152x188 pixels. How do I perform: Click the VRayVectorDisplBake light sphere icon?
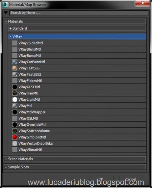pos(15,144)
